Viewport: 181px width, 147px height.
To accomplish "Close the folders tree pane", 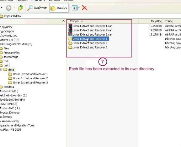I will click(63, 21).
